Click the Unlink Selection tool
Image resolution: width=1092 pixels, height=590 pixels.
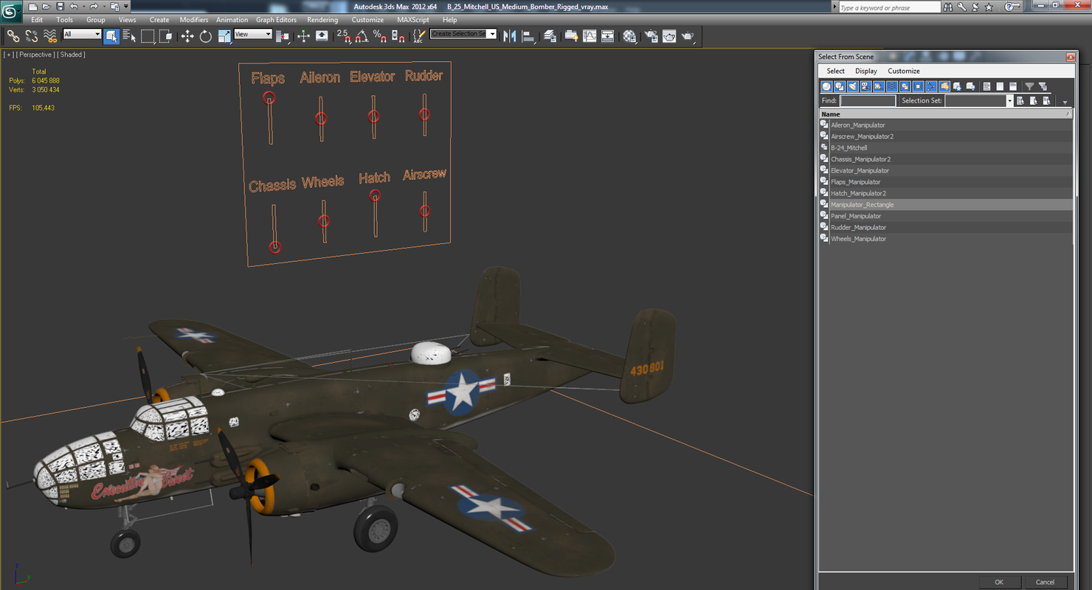(x=32, y=35)
